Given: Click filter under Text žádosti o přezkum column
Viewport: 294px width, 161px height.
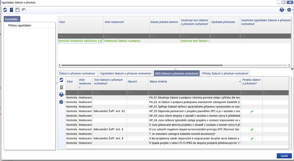Looking at the screenshot, I should (x=110, y=93).
